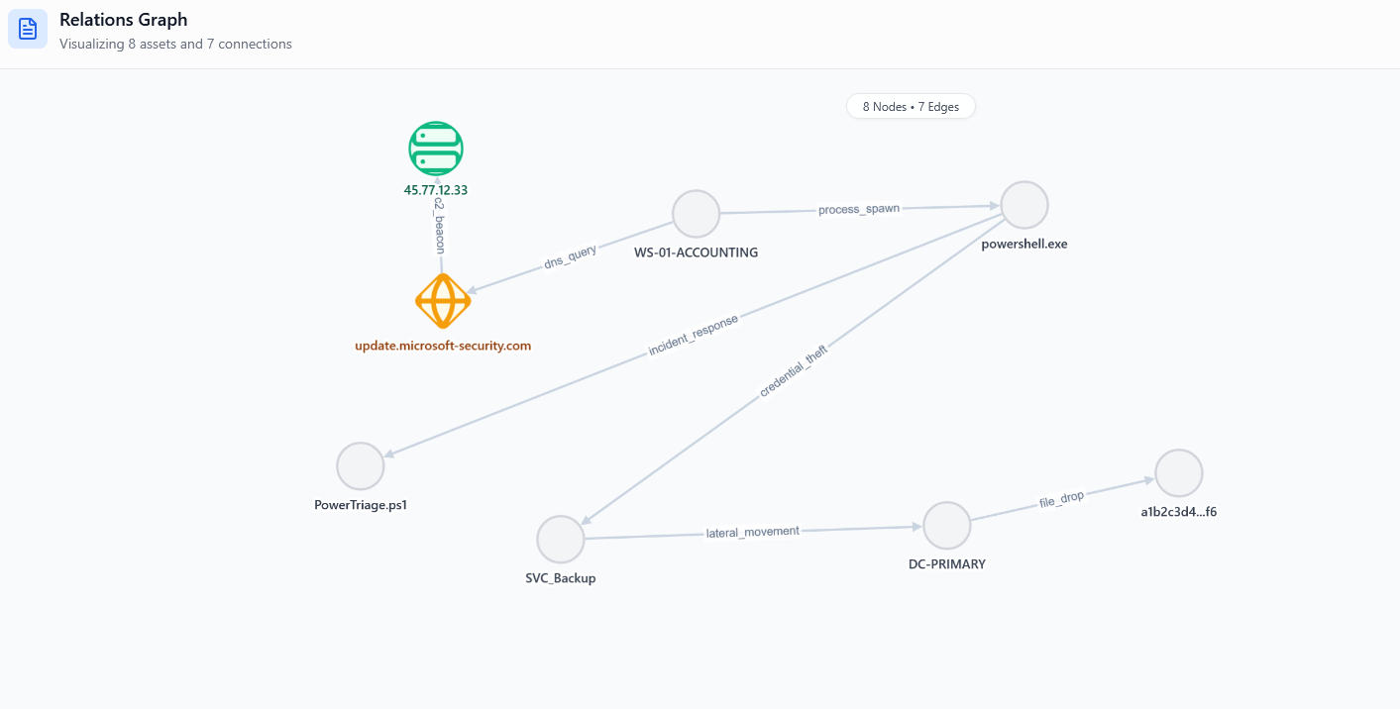Click the a1b2c3d4...f6 hash node circle
This screenshot has height=709, width=1400.
[x=1178, y=472]
